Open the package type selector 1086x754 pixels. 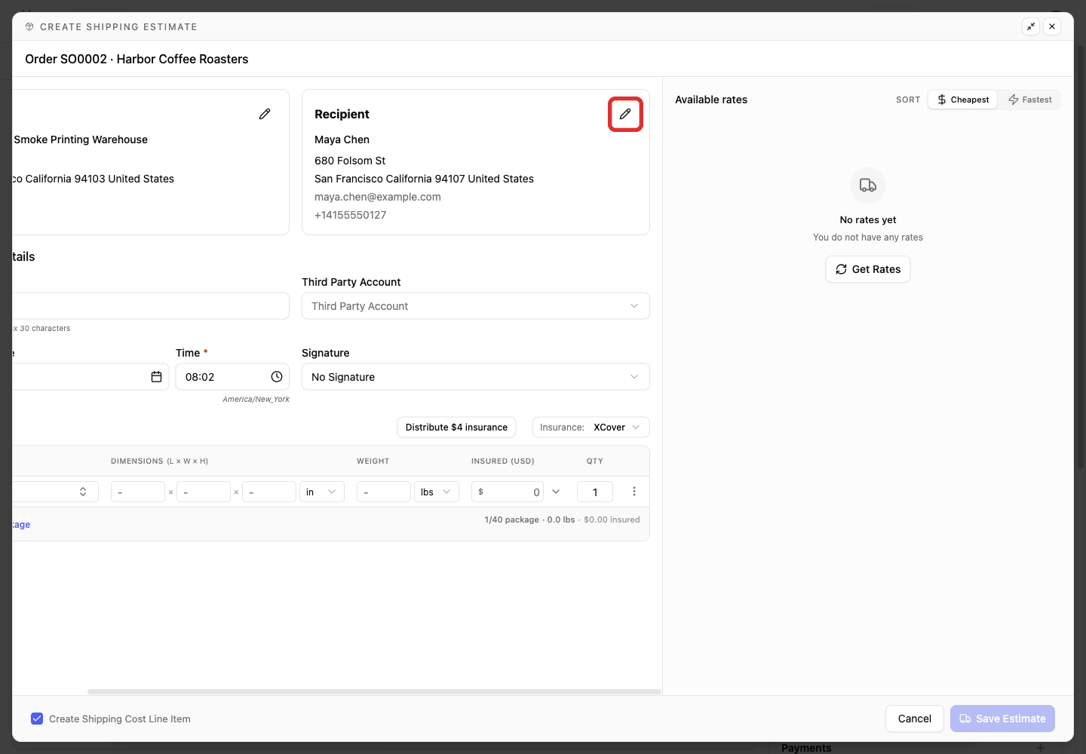pos(56,492)
